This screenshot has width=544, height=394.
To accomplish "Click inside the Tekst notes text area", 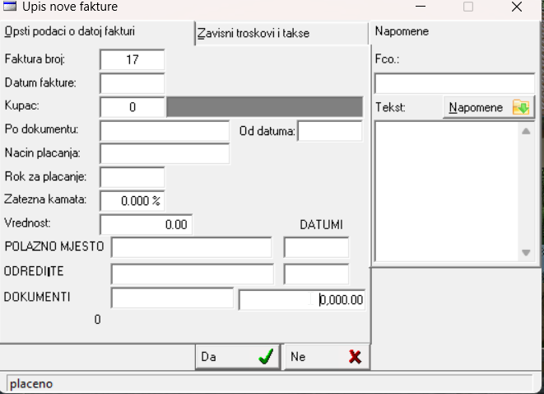I will [446, 191].
